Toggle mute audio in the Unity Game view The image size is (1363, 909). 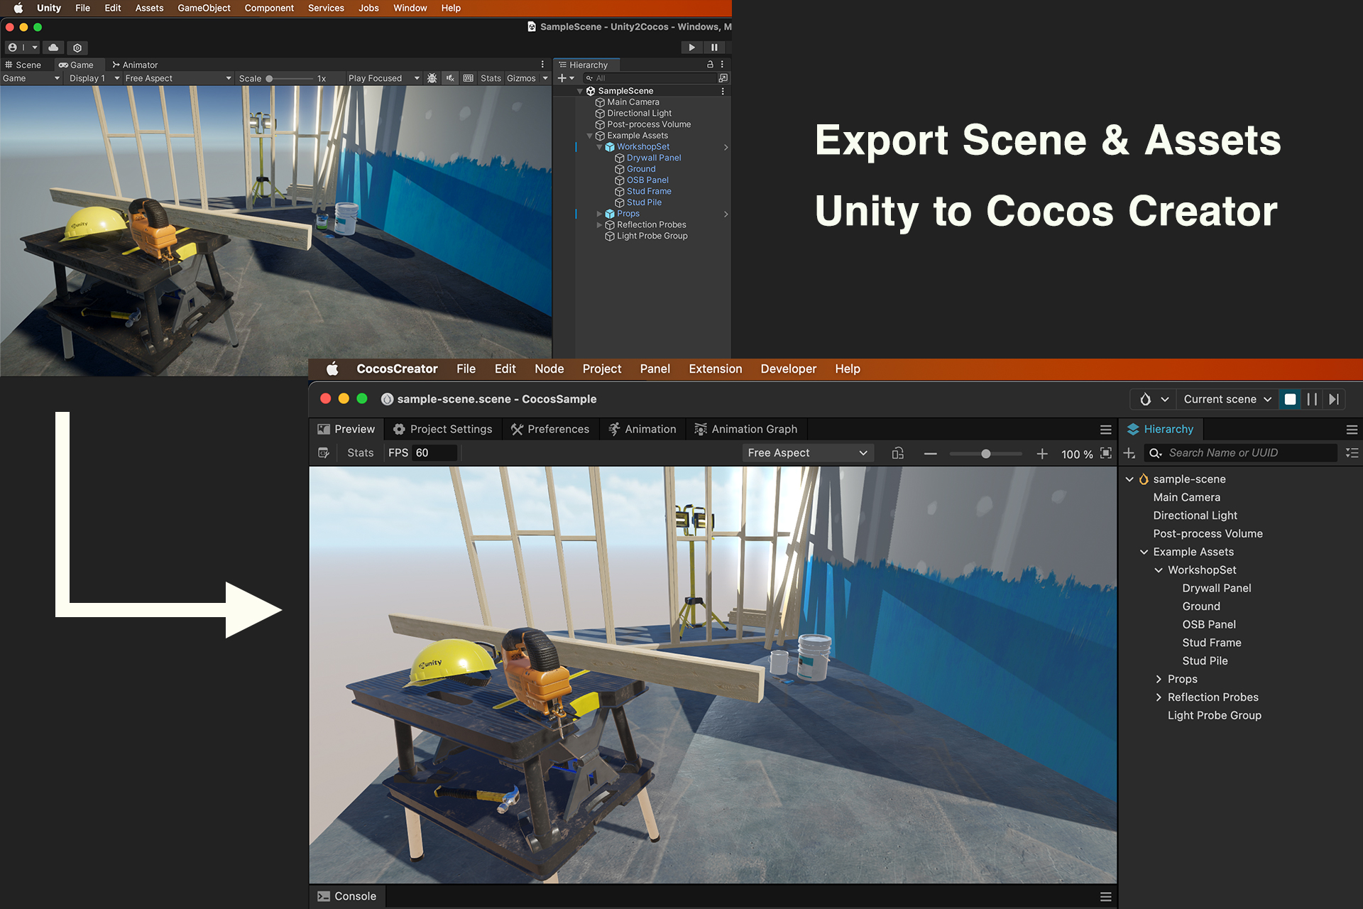tap(450, 78)
